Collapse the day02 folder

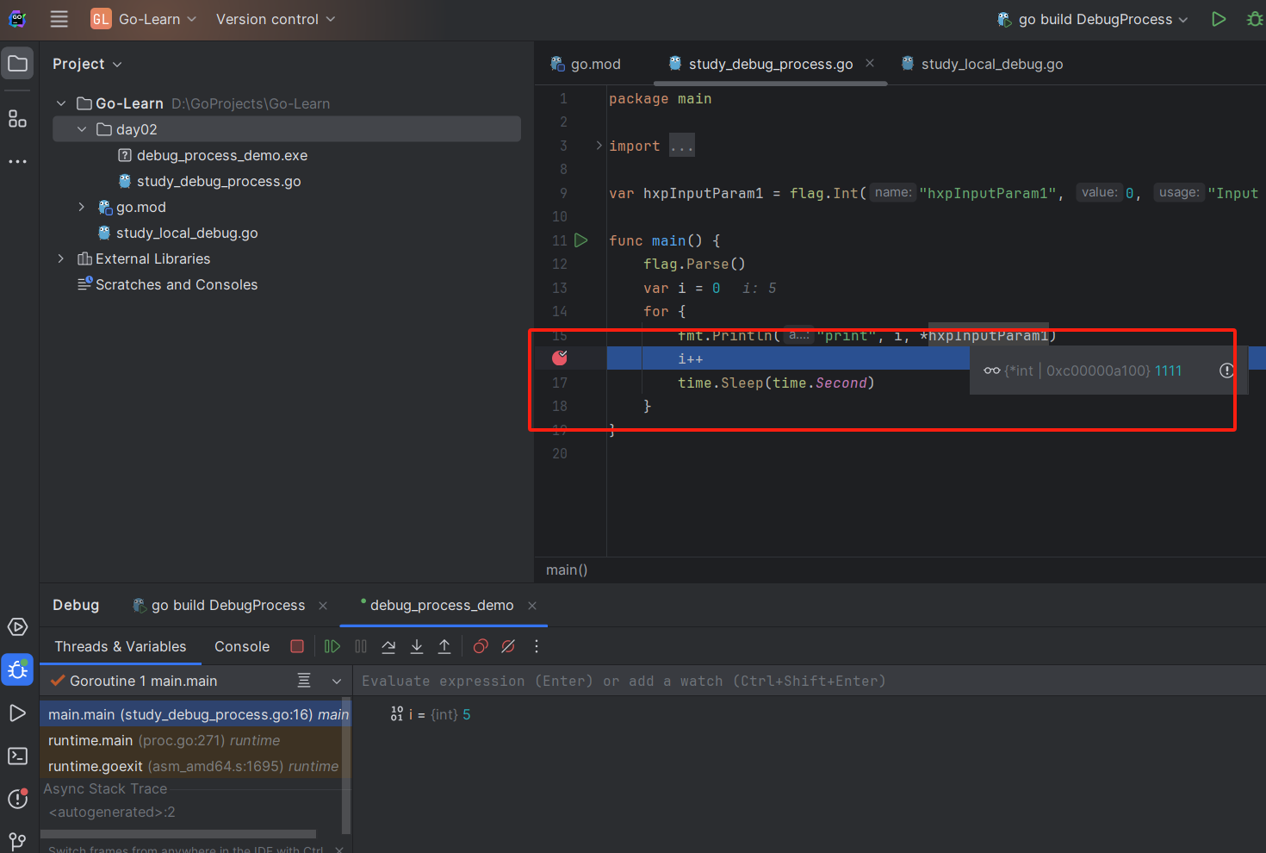tap(82, 129)
